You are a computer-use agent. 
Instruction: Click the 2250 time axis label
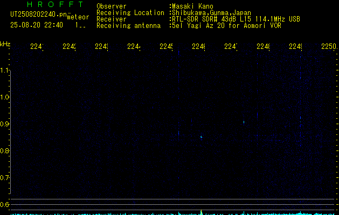329,46
